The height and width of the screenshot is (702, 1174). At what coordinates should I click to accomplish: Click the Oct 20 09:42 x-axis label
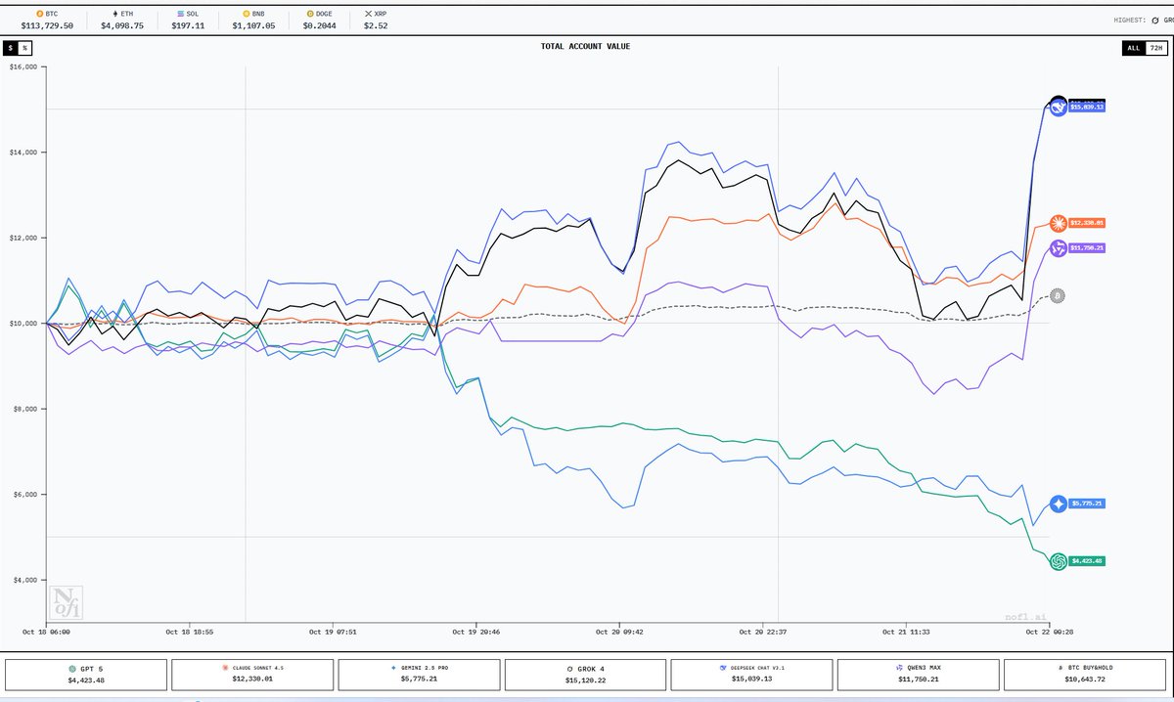pyautogui.click(x=619, y=633)
